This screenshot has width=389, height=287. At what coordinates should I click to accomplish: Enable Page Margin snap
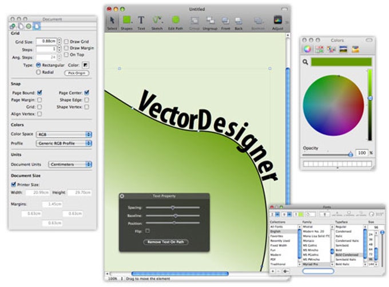pyautogui.click(x=39, y=100)
